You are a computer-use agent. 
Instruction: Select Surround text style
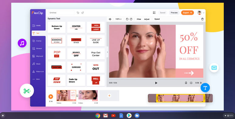tap(76, 67)
